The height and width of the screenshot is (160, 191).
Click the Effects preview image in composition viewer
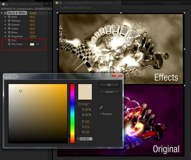[x=121, y=49]
